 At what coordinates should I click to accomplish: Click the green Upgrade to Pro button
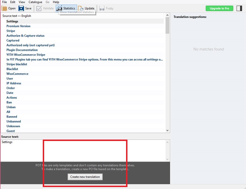[x=219, y=8]
